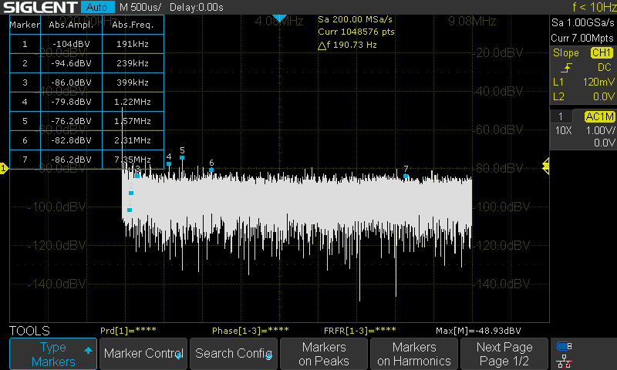Select marker 3 frequency 399kHz

click(133, 82)
